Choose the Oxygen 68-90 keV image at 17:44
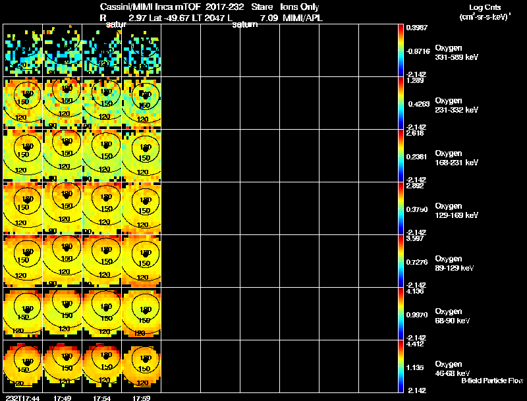 23,313
